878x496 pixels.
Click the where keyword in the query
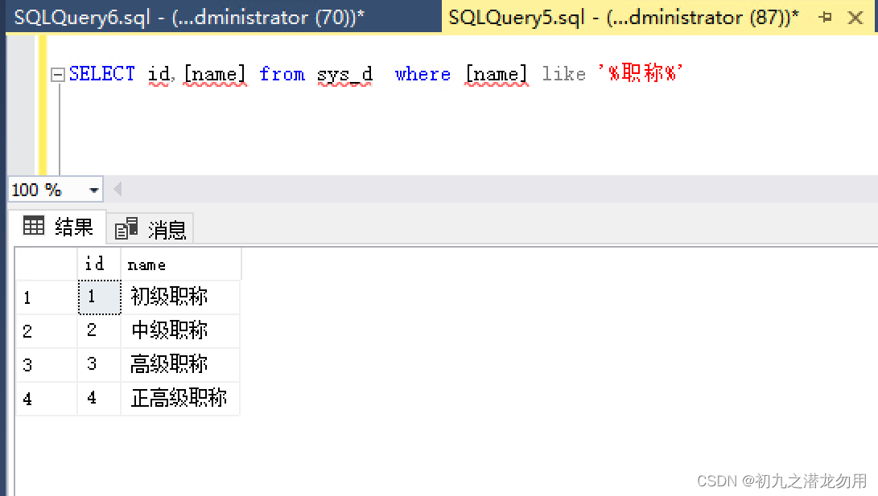423,74
